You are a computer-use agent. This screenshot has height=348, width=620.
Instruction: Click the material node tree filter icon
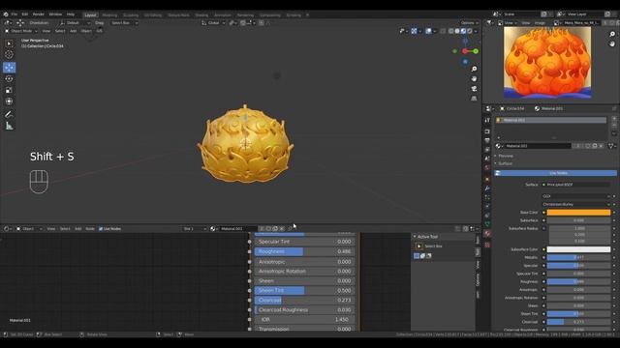pyautogui.click(x=611, y=146)
